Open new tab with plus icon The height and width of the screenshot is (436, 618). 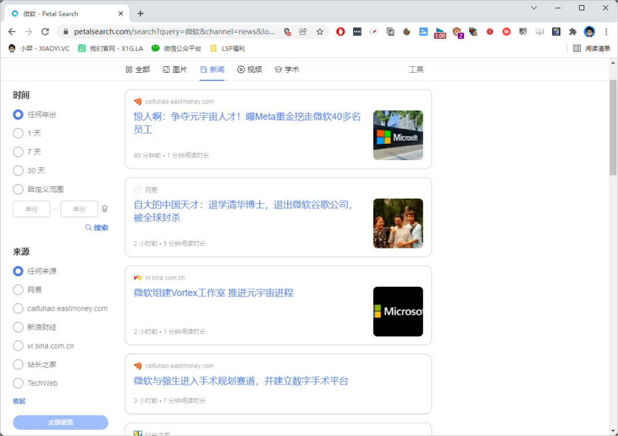point(141,13)
